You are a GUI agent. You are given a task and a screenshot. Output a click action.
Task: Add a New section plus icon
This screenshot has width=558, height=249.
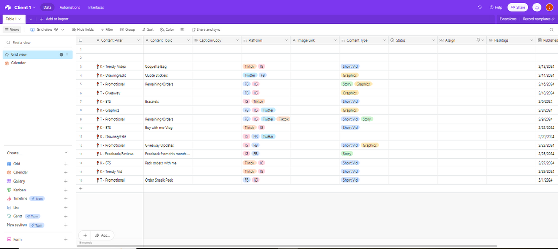point(66,225)
